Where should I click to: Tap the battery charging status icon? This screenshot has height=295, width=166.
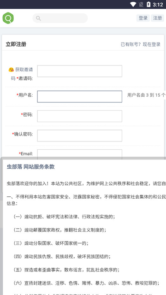tap(148, 4)
